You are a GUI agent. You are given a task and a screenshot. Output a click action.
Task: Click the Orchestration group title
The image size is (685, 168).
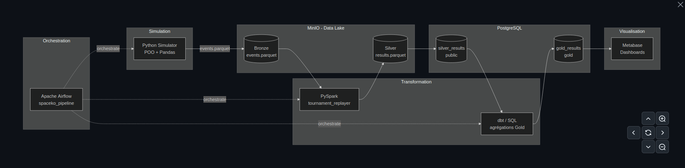click(x=57, y=41)
